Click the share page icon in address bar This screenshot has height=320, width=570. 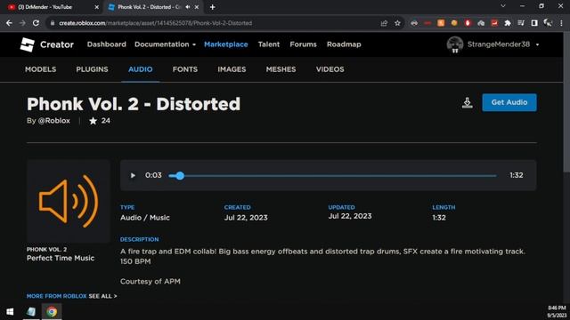pyautogui.click(x=384, y=23)
